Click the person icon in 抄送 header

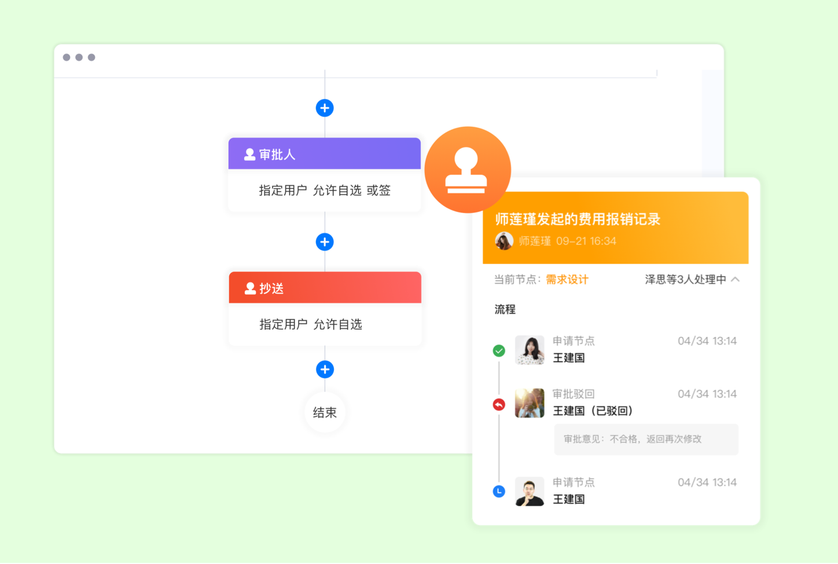250,288
